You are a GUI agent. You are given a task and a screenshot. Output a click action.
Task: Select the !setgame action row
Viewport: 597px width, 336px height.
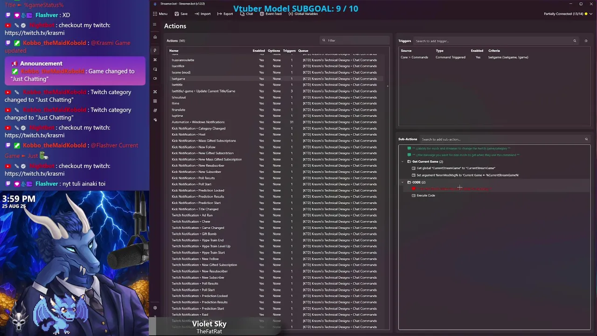(278, 79)
